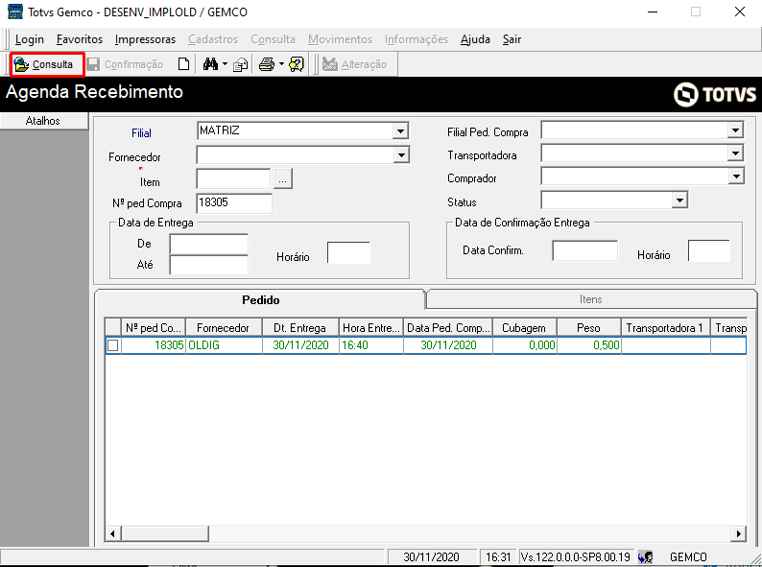762x567 pixels.
Task: Click the Data Confirm. field
Action: [585, 250]
